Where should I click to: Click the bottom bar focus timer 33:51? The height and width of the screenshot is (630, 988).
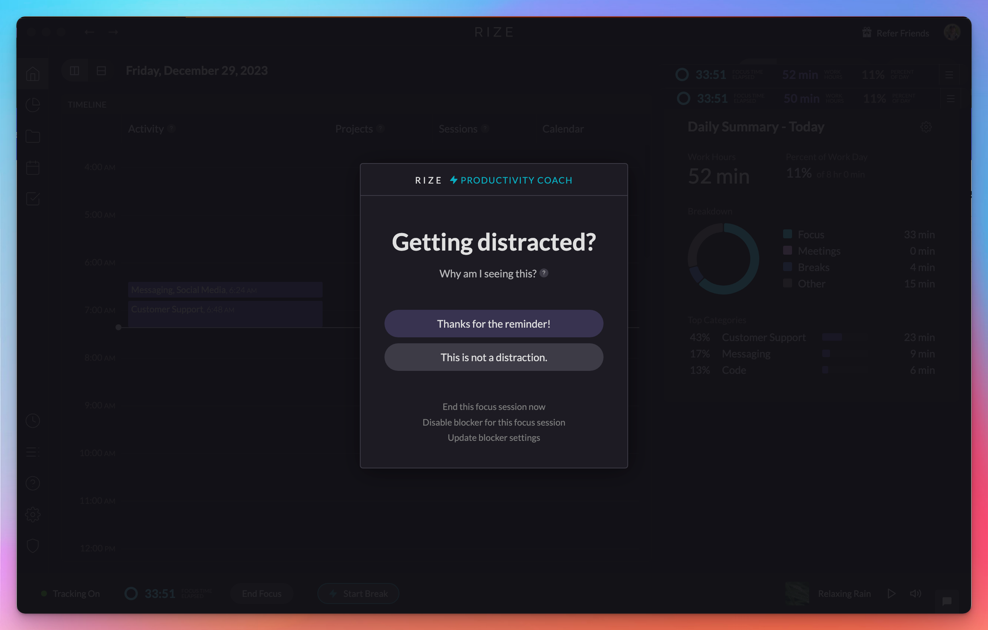(159, 594)
